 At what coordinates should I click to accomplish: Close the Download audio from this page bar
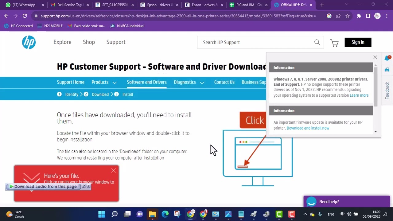pos(88,186)
